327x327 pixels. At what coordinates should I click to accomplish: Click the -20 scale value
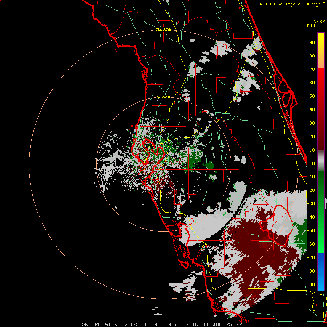click(x=311, y=190)
